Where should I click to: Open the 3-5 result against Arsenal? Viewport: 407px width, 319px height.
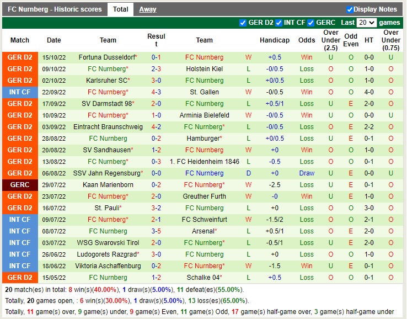tap(156, 231)
